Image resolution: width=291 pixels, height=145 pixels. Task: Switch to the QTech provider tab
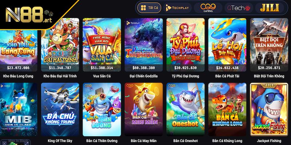coord(239,8)
